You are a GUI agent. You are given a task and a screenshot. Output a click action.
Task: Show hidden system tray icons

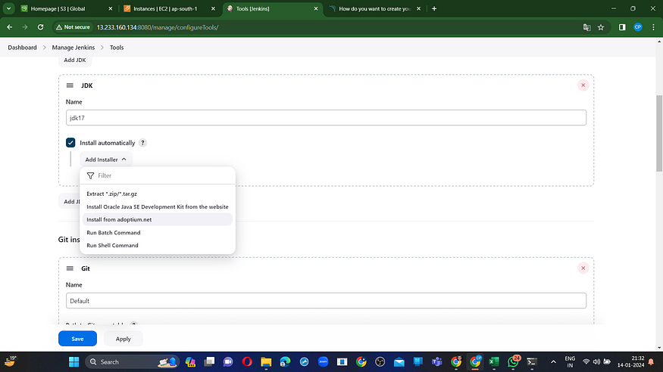[x=553, y=362]
